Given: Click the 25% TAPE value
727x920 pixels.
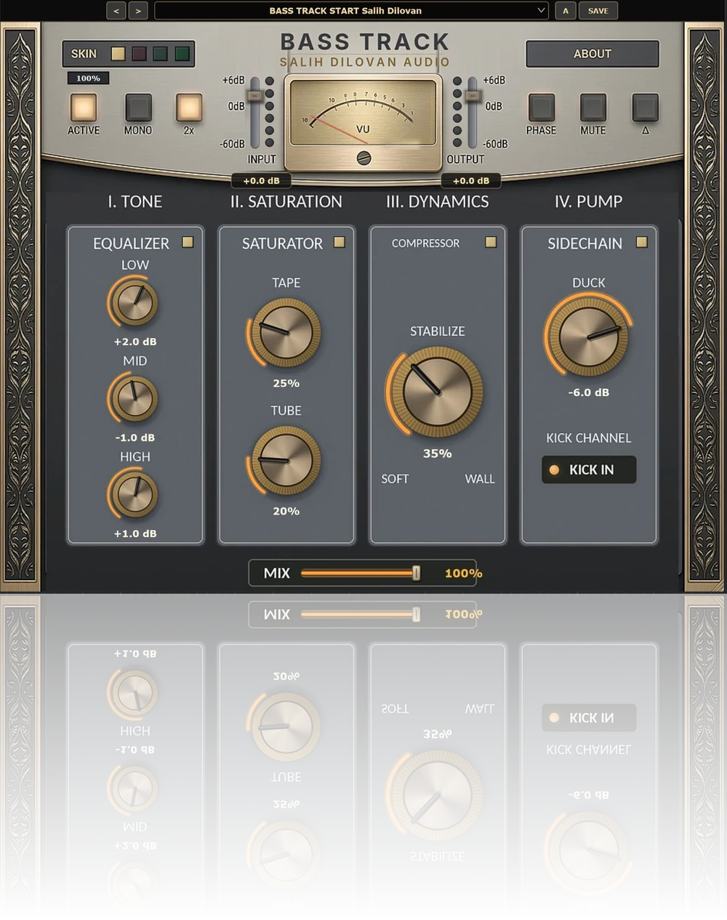Looking at the screenshot, I should 286,383.
